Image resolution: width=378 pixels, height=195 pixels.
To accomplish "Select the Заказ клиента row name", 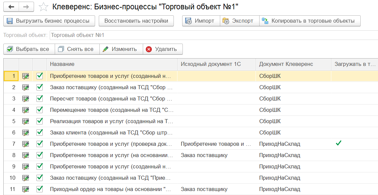I will click(x=112, y=133).
